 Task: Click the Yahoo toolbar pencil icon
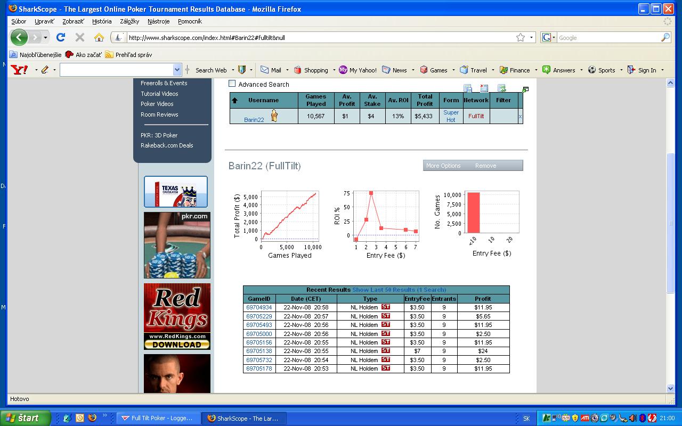tap(45, 70)
